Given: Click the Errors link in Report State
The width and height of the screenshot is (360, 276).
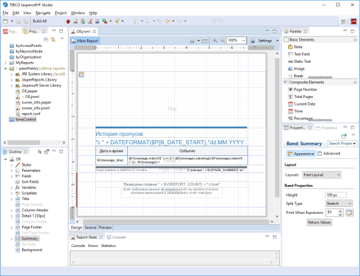Looking at the screenshot, I should coord(93,246).
